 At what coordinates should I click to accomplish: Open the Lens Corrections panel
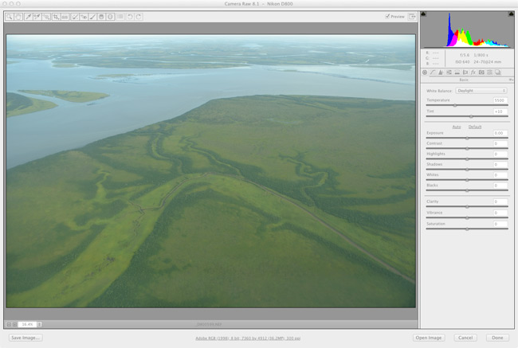coord(465,72)
